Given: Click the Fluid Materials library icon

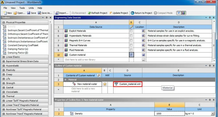Looking at the screenshot, I should coord(66,50).
